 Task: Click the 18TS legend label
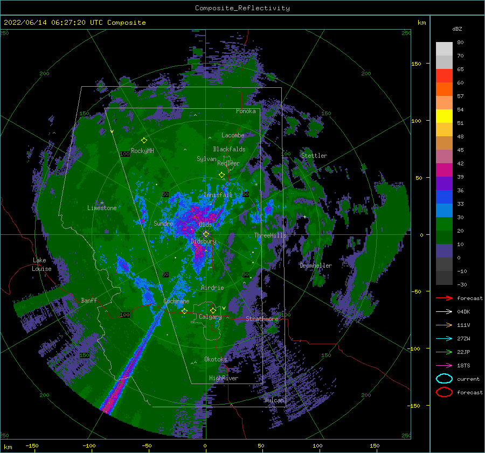[463, 366]
